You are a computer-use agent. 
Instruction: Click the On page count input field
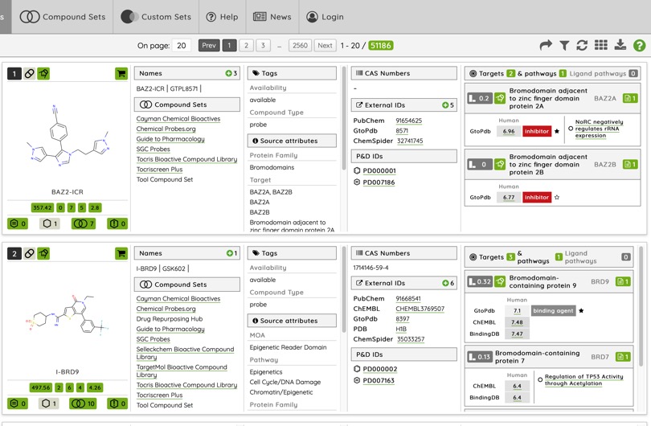point(182,45)
